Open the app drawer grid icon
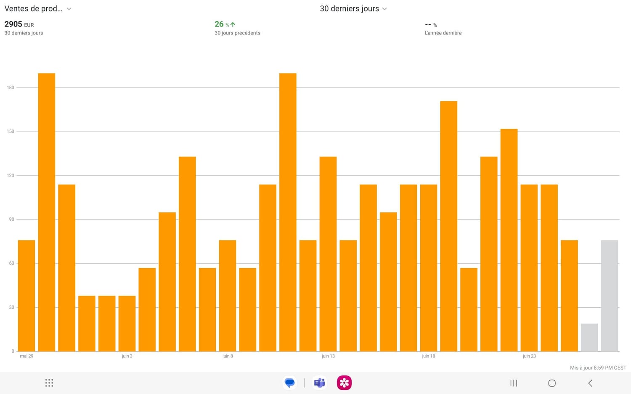Image resolution: width=631 pixels, height=394 pixels. tap(49, 383)
